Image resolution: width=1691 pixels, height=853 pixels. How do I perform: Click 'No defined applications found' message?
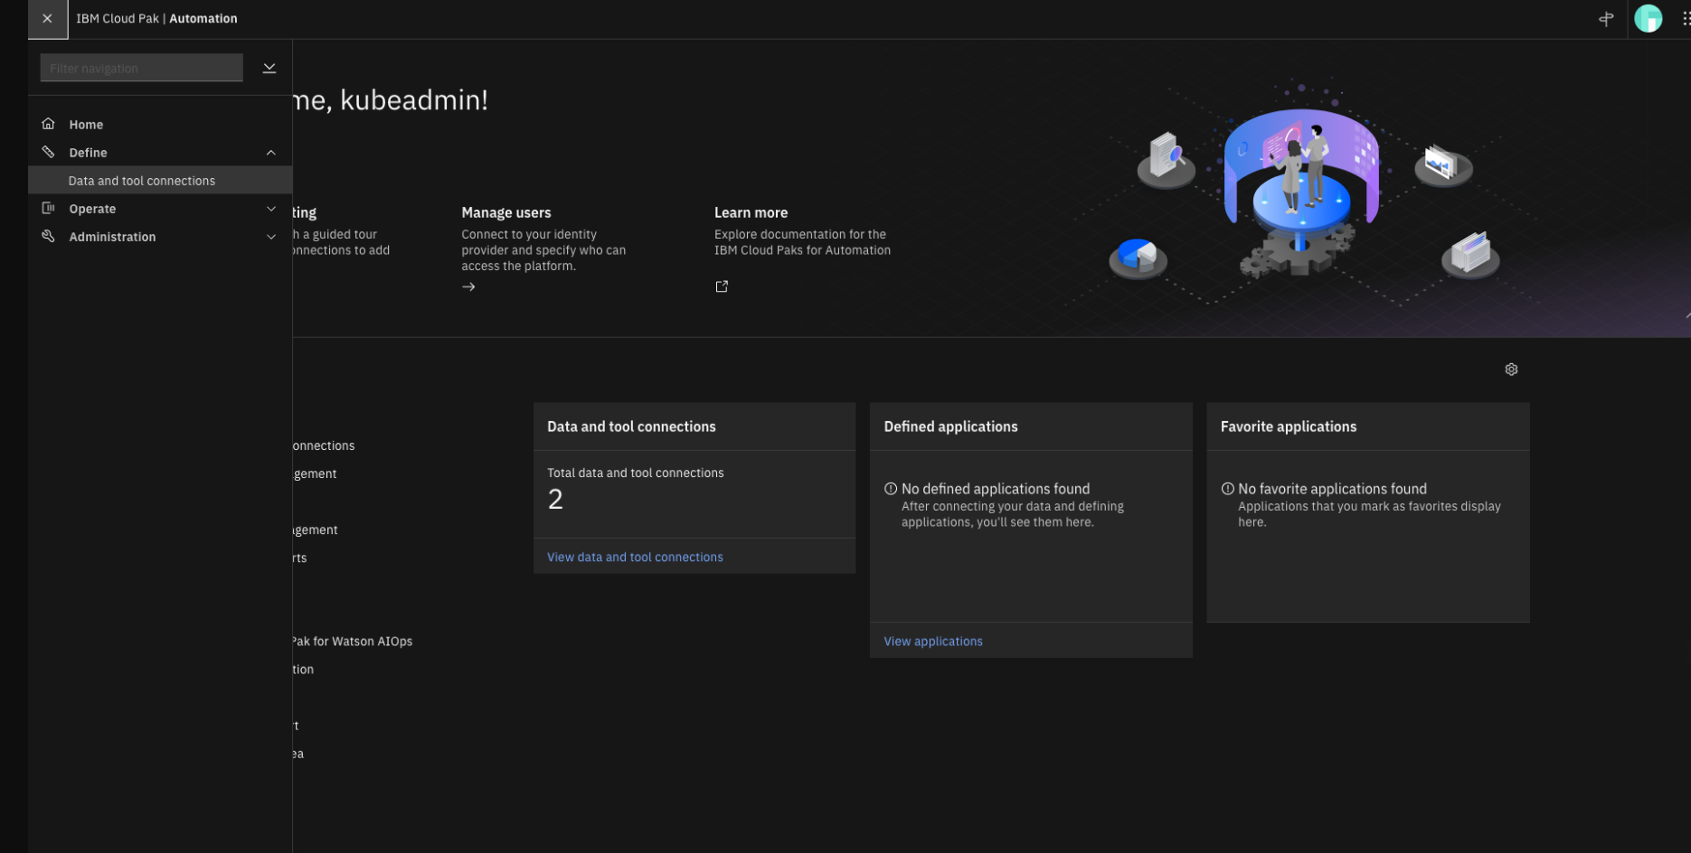(996, 489)
